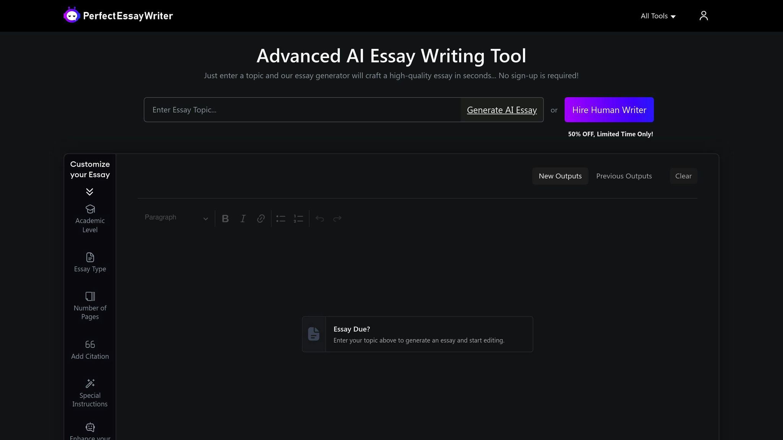Screen dimensions: 783x440
Task: Toggle italic formatting in the editor
Action: [243, 218]
